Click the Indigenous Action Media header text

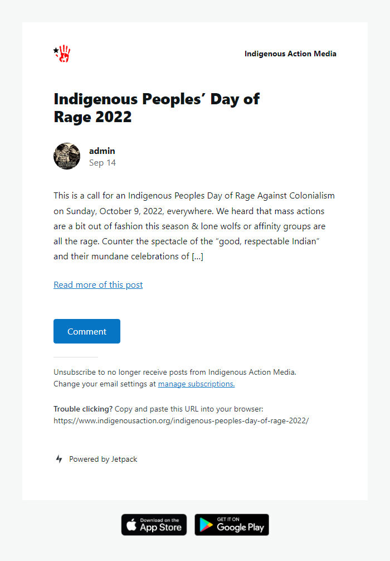coord(290,54)
